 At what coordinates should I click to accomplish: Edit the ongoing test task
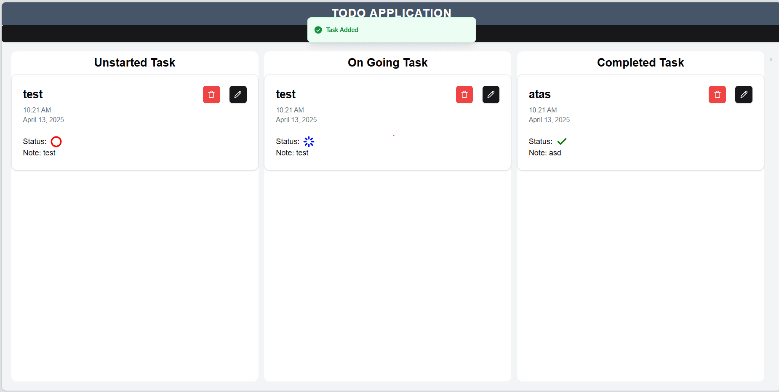tap(491, 94)
